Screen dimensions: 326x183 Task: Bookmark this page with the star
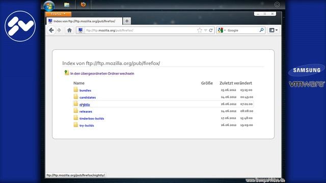(200, 30)
